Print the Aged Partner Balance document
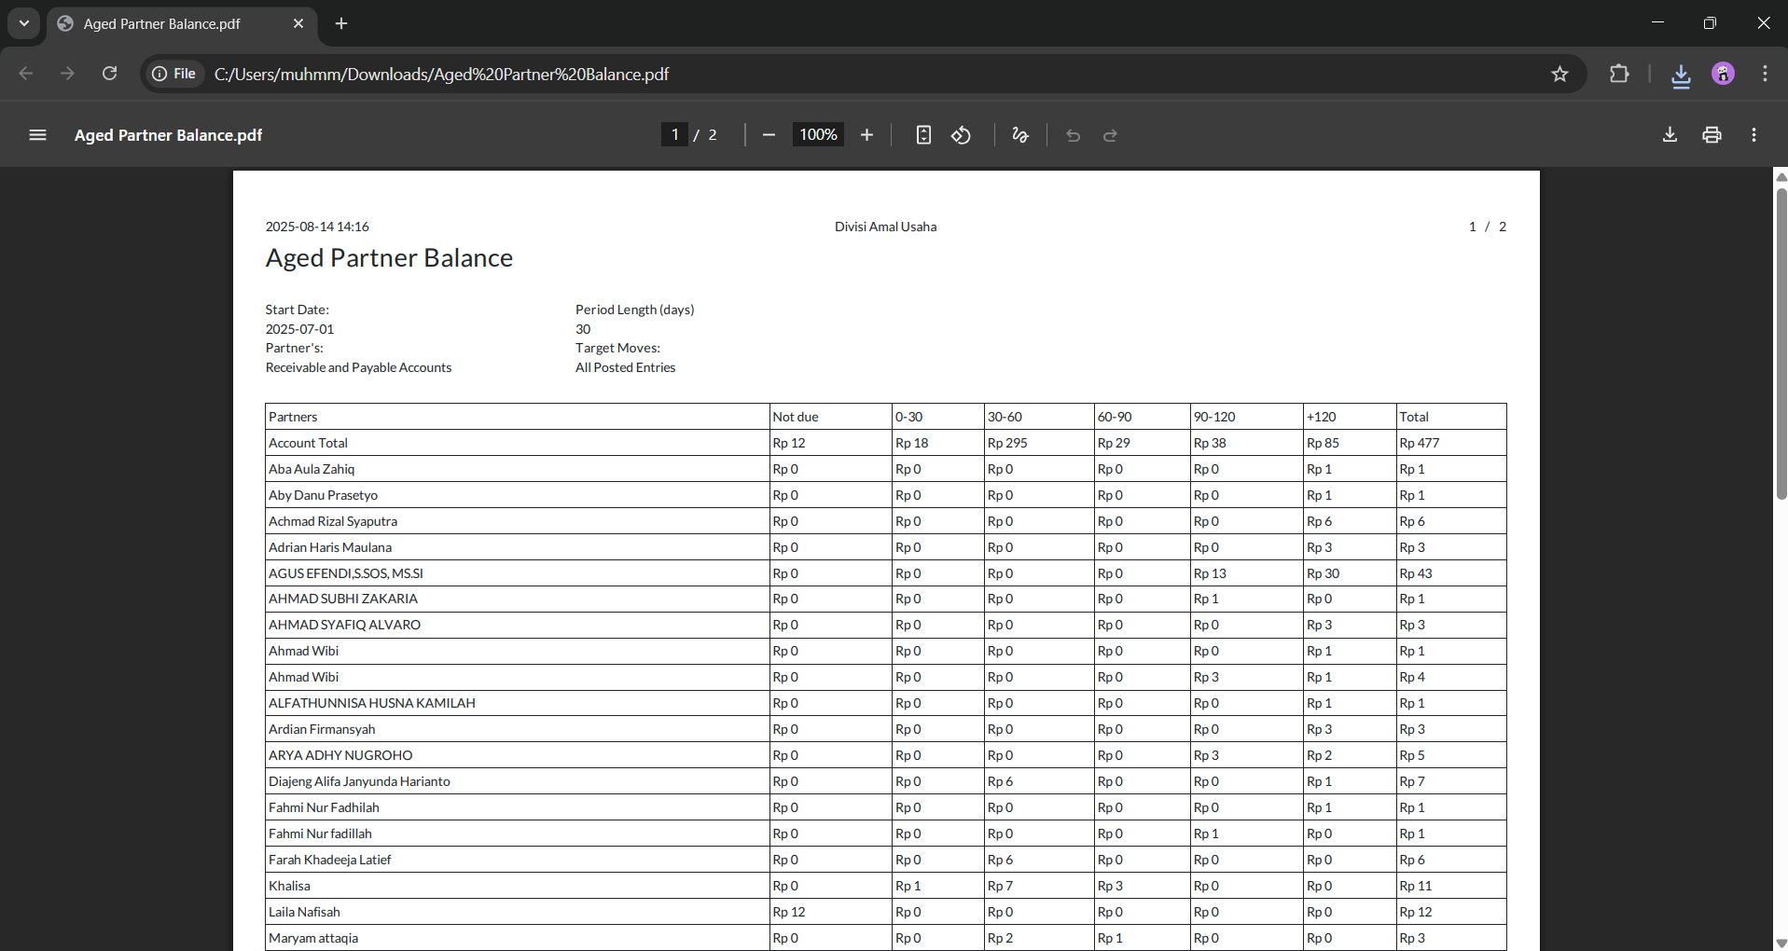Screen dimensions: 1788x951 click(1712, 135)
